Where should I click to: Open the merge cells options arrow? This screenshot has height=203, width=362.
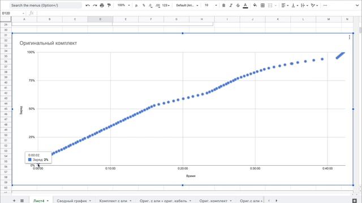pyautogui.click(x=275, y=5)
